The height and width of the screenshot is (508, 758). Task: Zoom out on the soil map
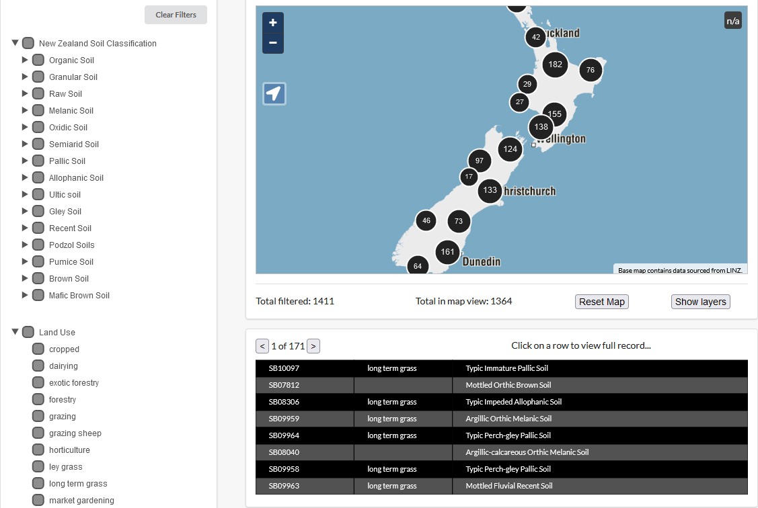pos(272,43)
